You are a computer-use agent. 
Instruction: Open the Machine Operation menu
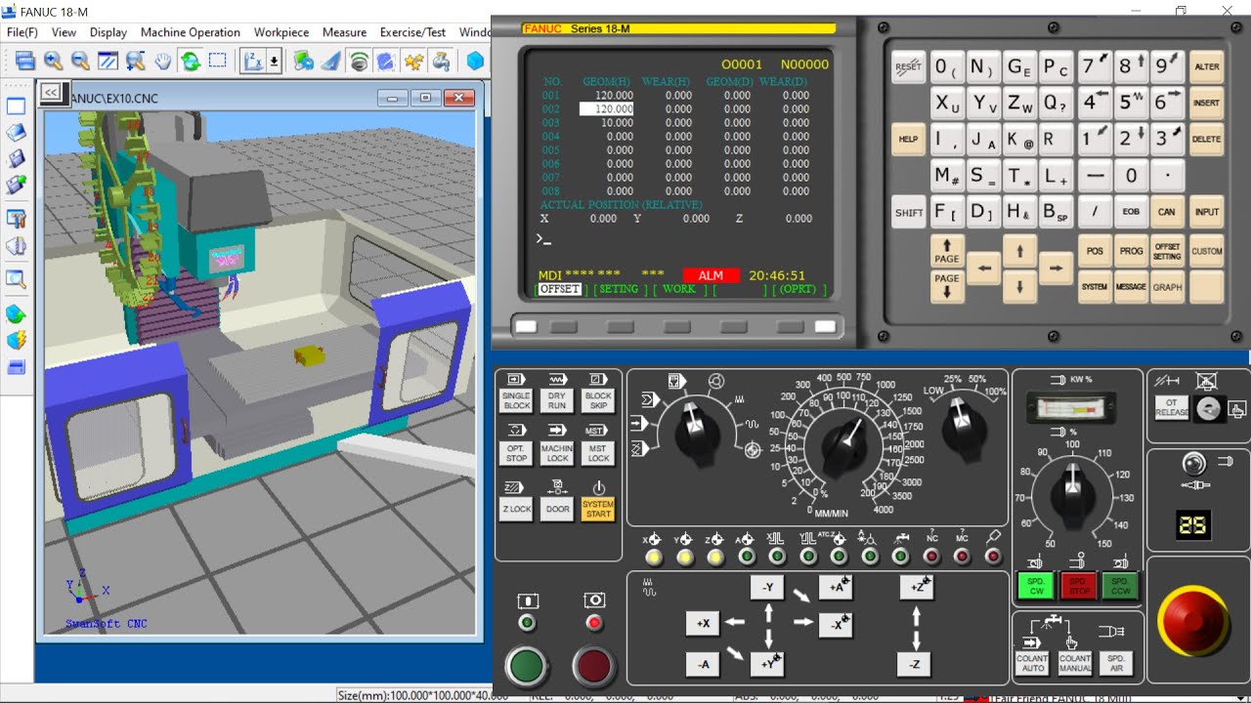(x=191, y=32)
